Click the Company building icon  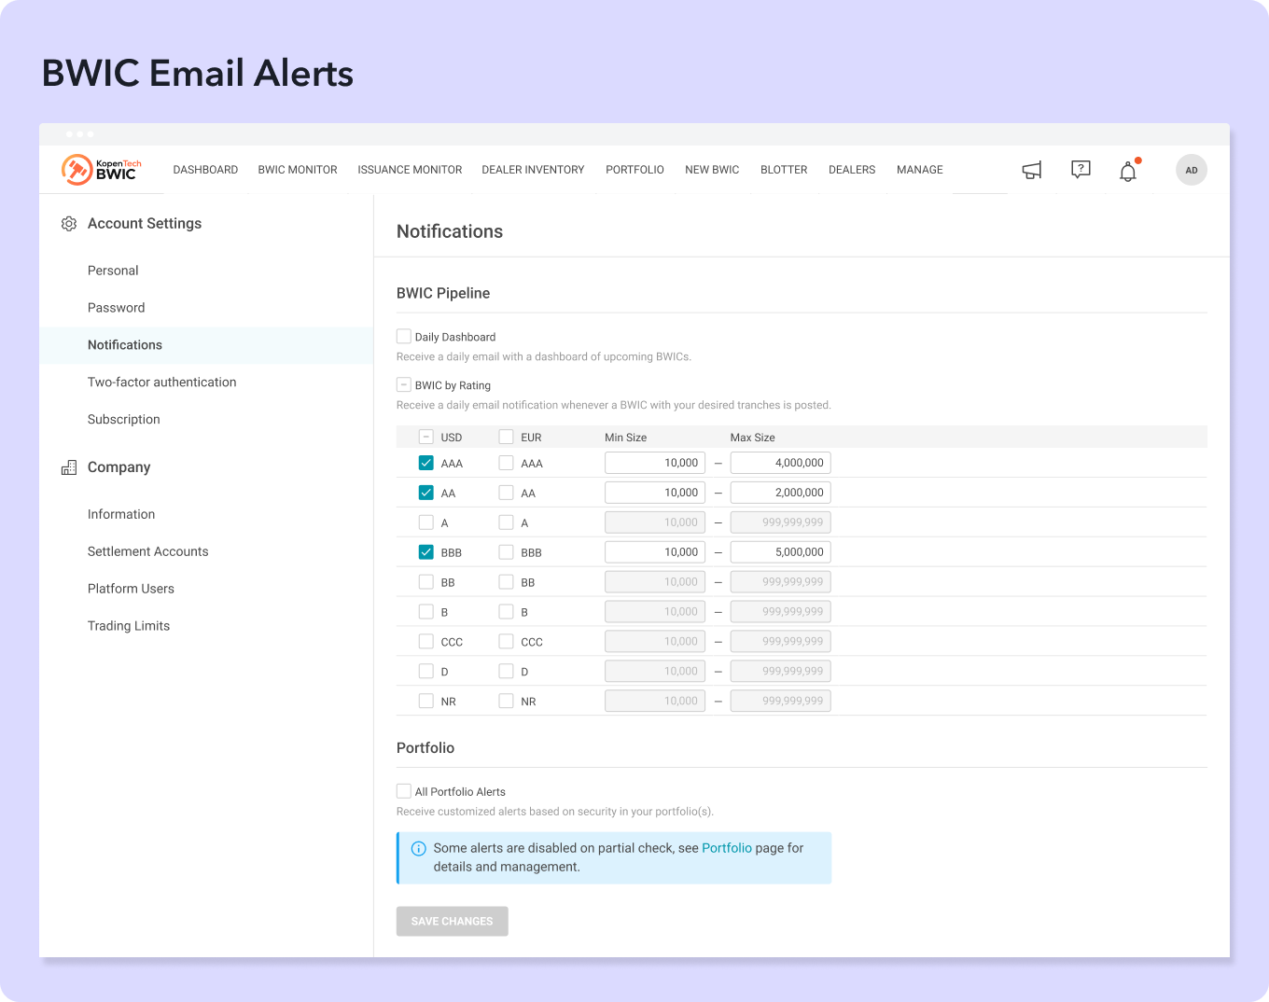pyautogui.click(x=68, y=467)
